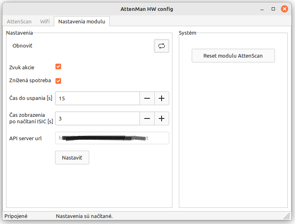The image size is (295, 224).
Task: Click the refresh settings icon button
Action: coord(162,46)
